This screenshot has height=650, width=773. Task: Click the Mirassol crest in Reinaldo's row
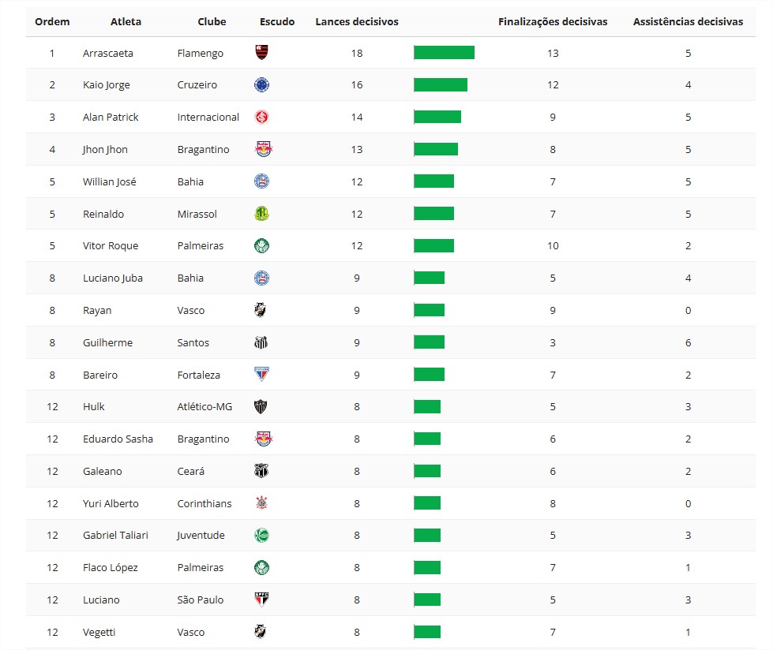(262, 214)
